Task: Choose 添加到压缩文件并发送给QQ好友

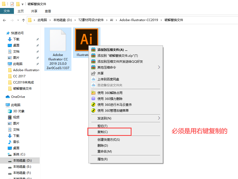Action: [126, 62]
